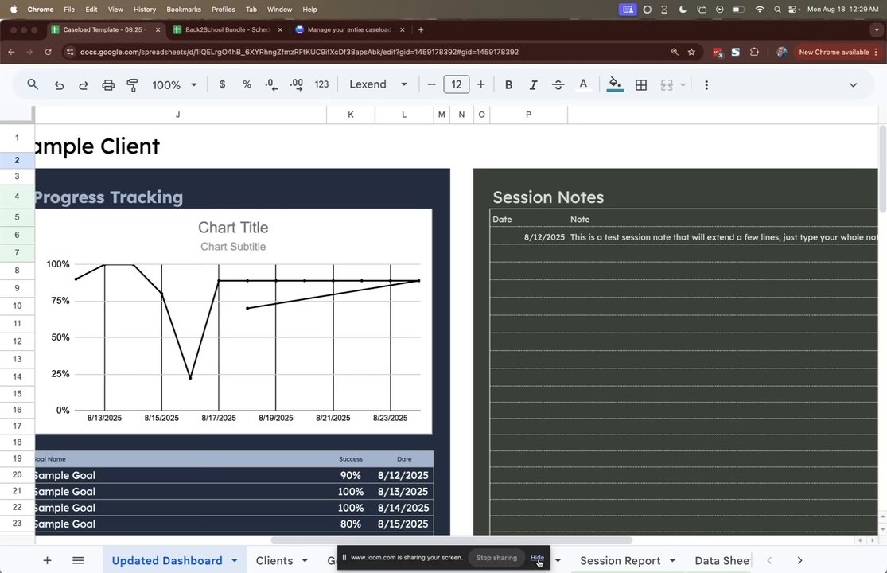887x573 pixels.
Task: Add a new sheet with plus button
Action: 48,560
